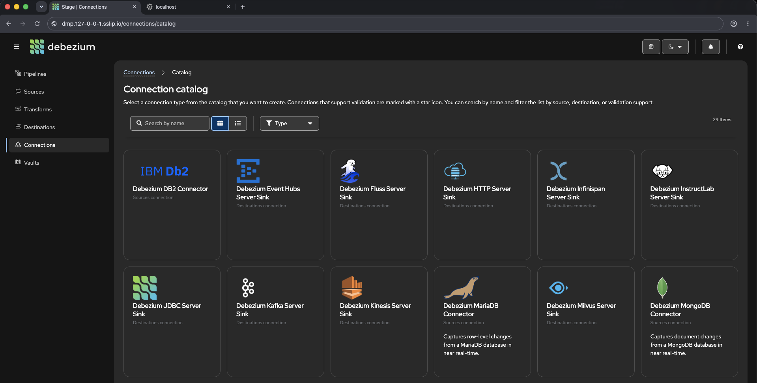The width and height of the screenshot is (757, 383).
Task: Click Debezium Kafka Server Sink title
Action: tap(270, 310)
